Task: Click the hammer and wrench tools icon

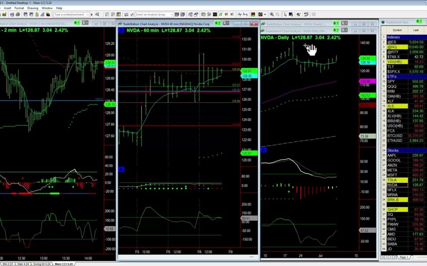Action: 299,15
